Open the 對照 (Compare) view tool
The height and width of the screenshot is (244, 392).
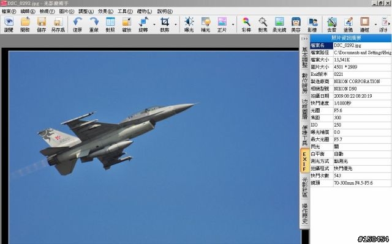point(110,24)
